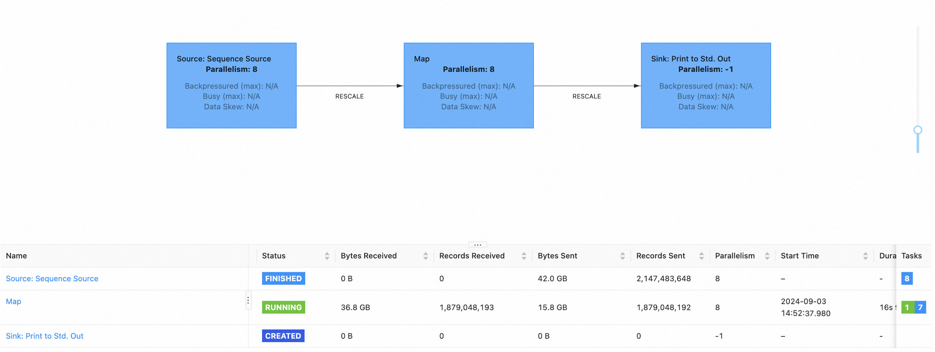The image size is (935, 352).
Task: Sort by Bytes Sent using arrows
Action: coord(622,256)
